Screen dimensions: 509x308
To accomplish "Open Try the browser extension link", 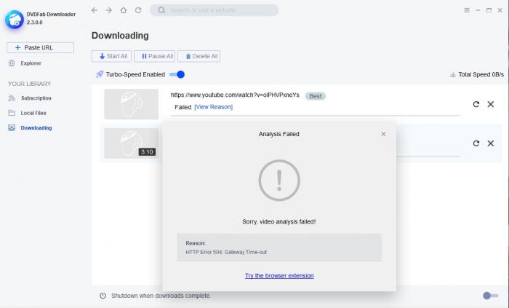I will (x=279, y=276).
